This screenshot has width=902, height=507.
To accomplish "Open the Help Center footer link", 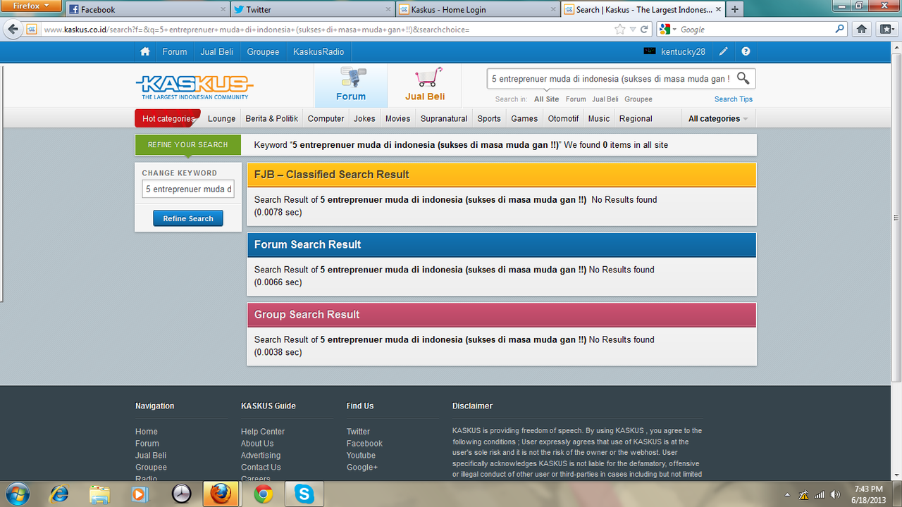I will pos(263,432).
